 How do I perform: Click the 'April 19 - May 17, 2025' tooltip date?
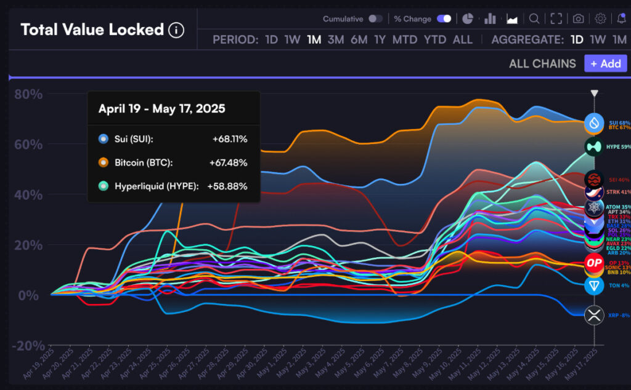coord(162,109)
